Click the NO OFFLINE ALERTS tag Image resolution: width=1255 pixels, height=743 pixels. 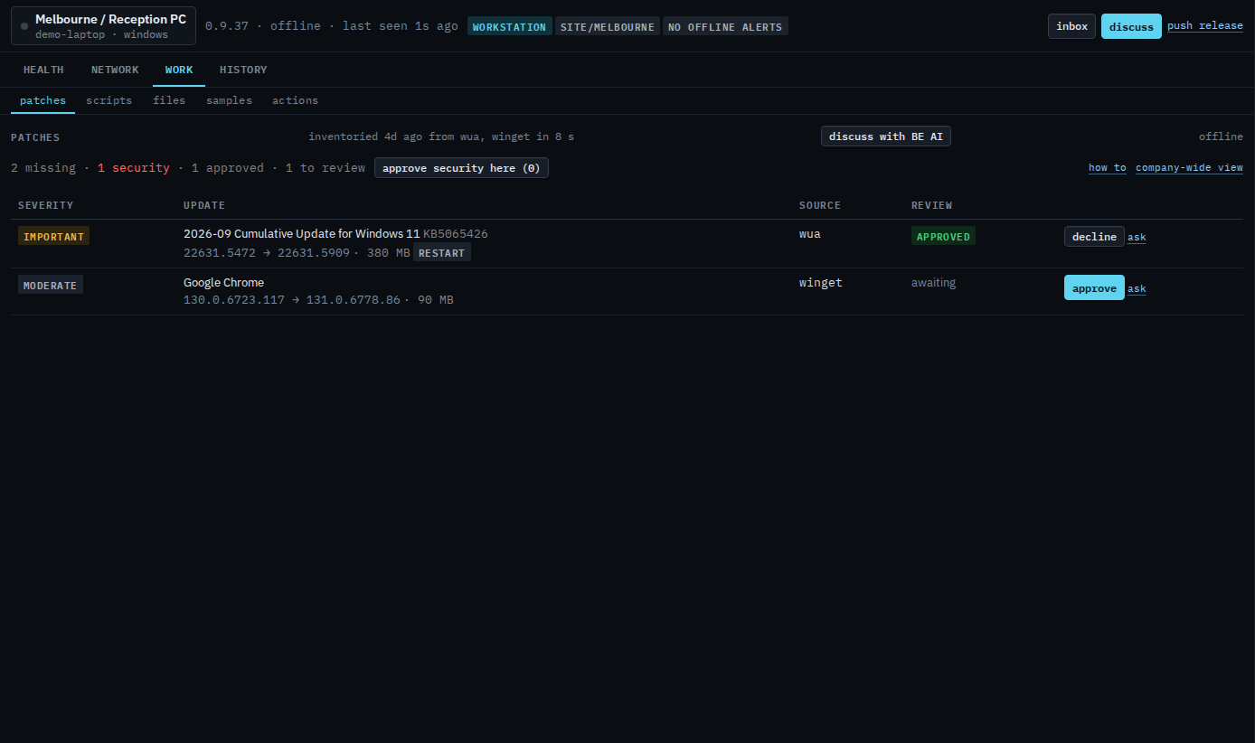725,27
